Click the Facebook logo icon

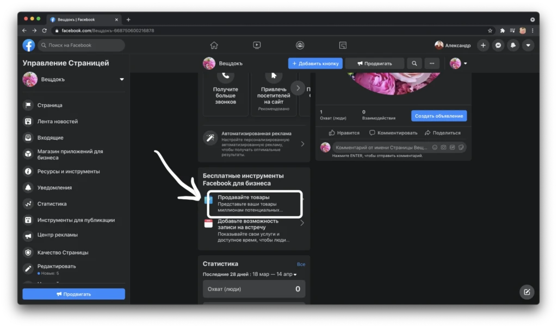tap(29, 46)
